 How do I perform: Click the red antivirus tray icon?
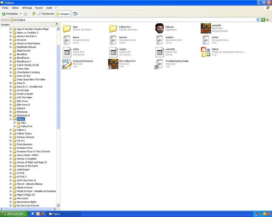(x=269, y=214)
